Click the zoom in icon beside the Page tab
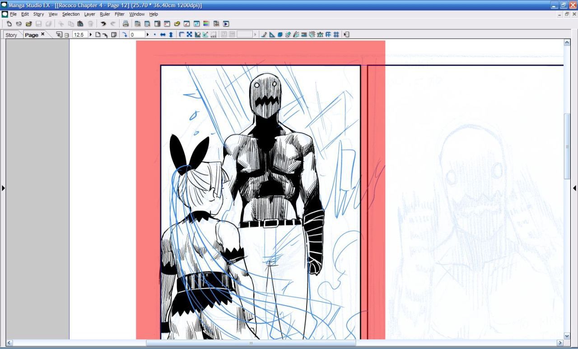The image size is (578, 349). pyautogui.click(x=59, y=35)
